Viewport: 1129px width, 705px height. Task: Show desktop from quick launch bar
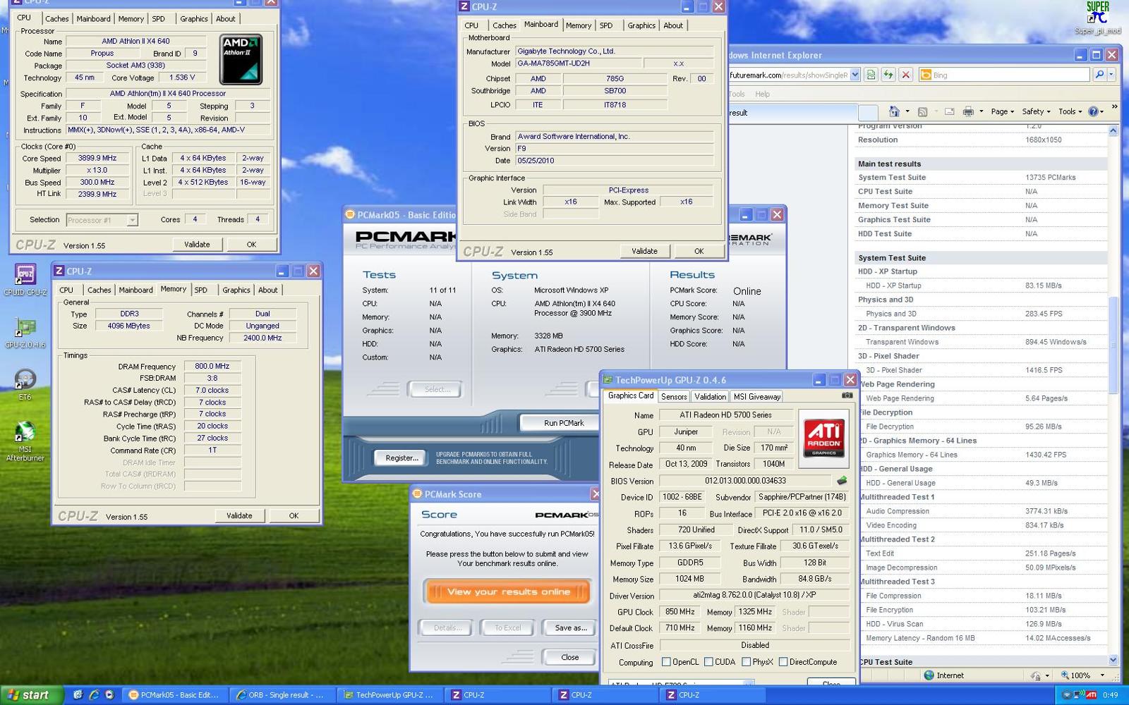click(x=78, y=694)
